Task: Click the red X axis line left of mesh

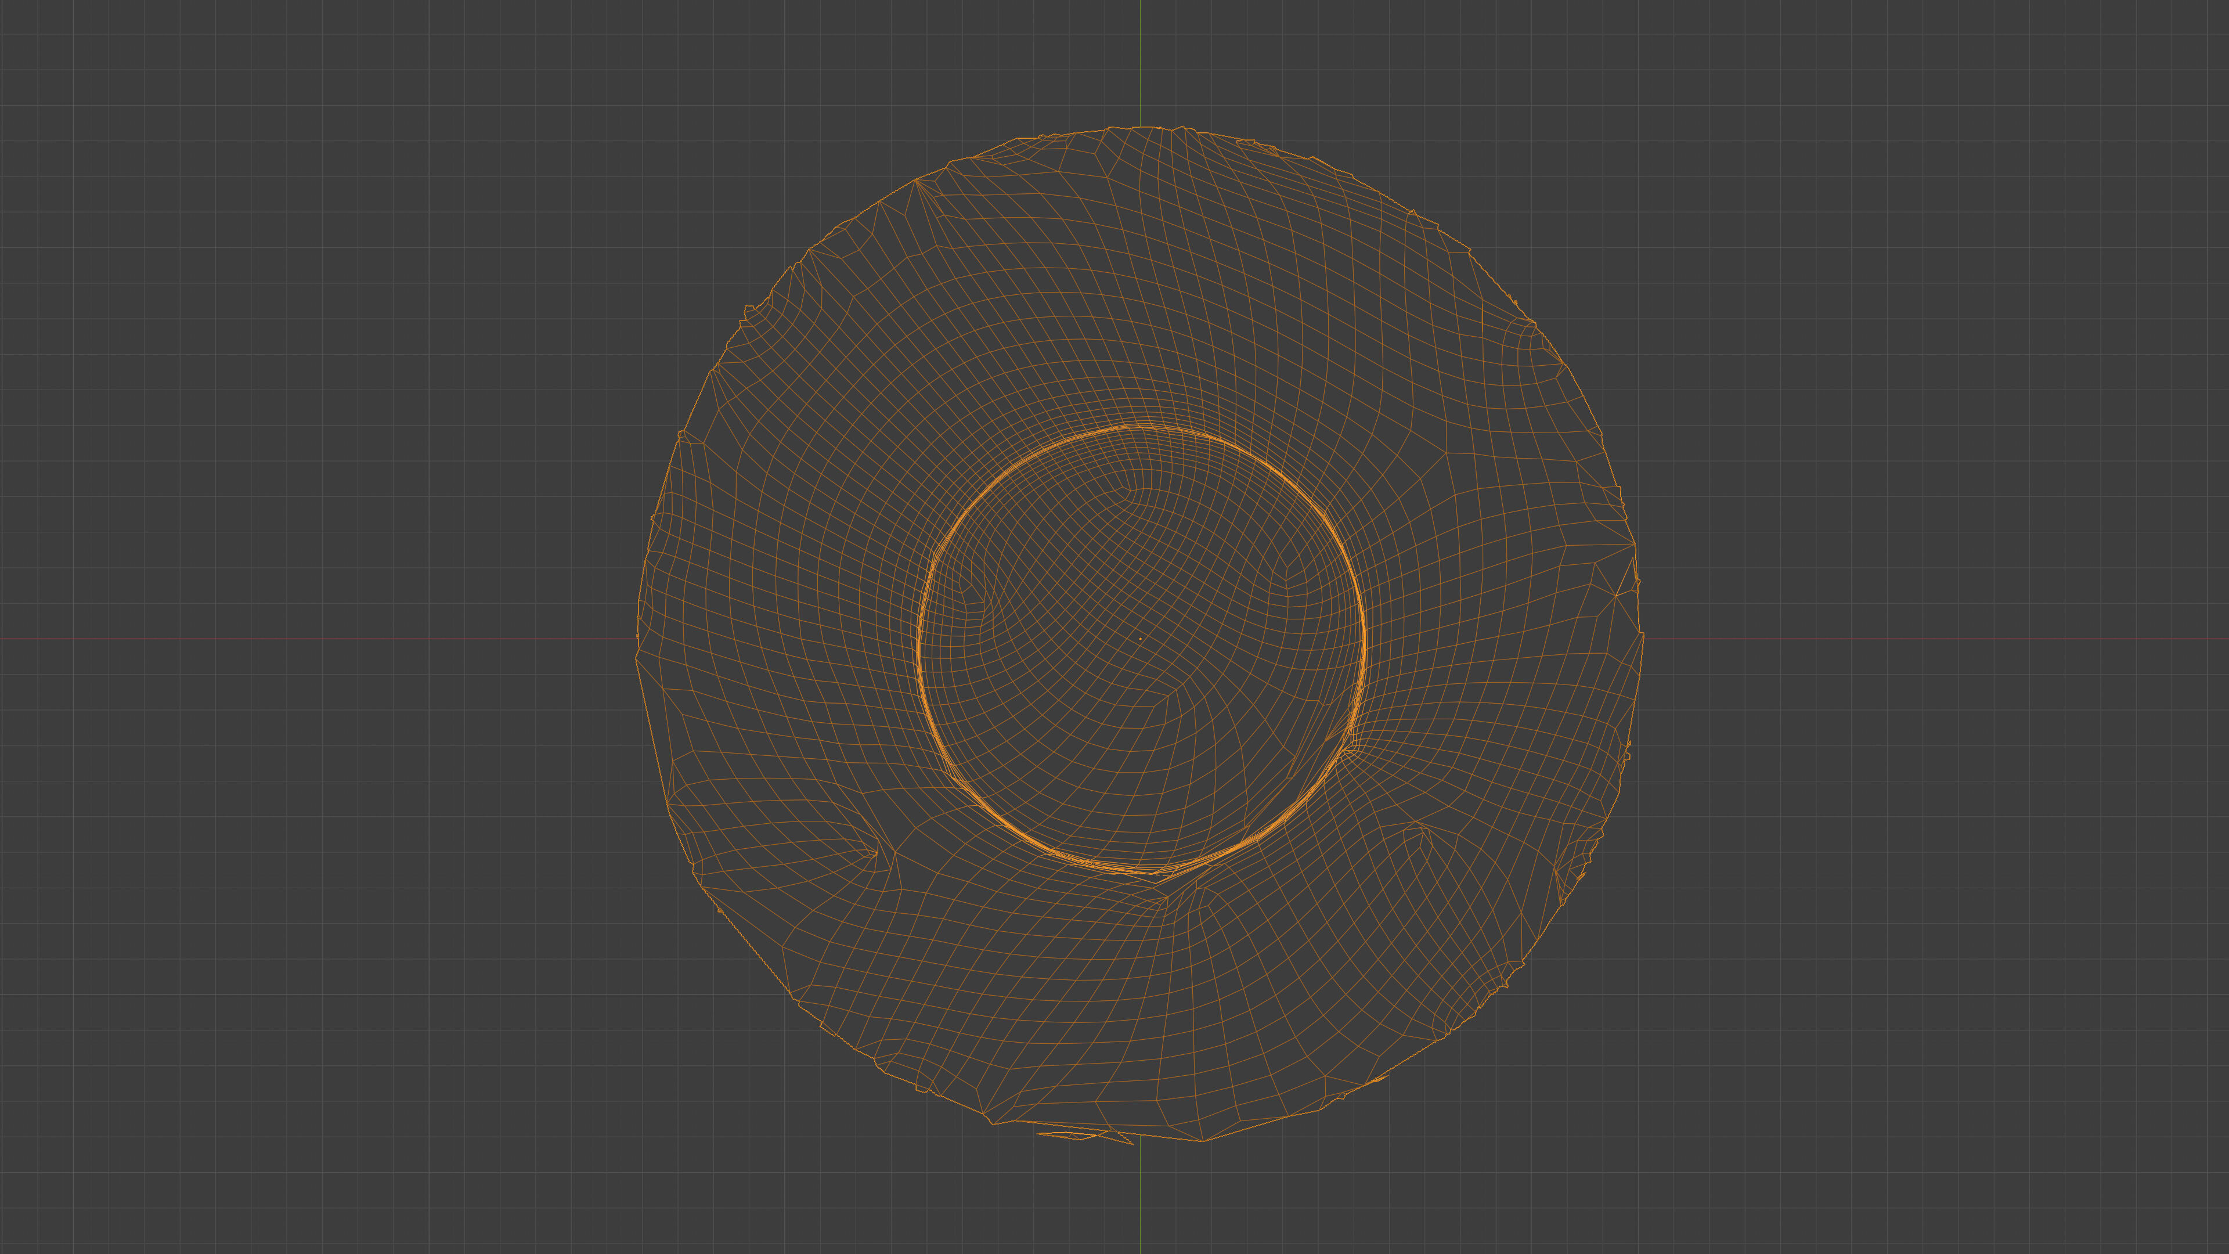Action: [x=312, y=639]
